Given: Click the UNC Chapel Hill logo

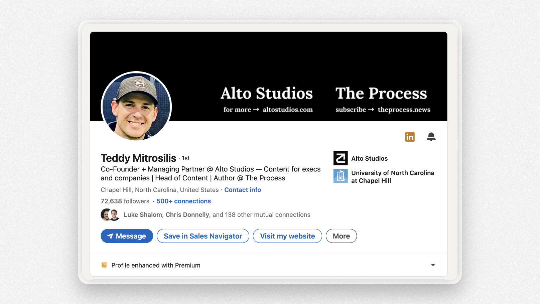Looking at the screenshot, I should tap(341, 176).
